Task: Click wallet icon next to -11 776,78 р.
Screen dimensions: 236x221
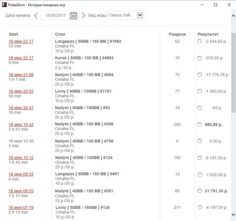Action: point(200,74)
